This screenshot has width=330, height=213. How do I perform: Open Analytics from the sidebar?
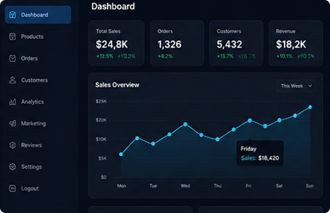pos(32,102)
